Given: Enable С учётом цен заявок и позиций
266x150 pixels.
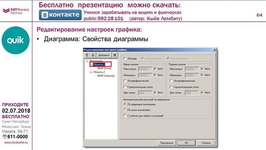Looking at the screenshot, I should (x=125, y=116).
